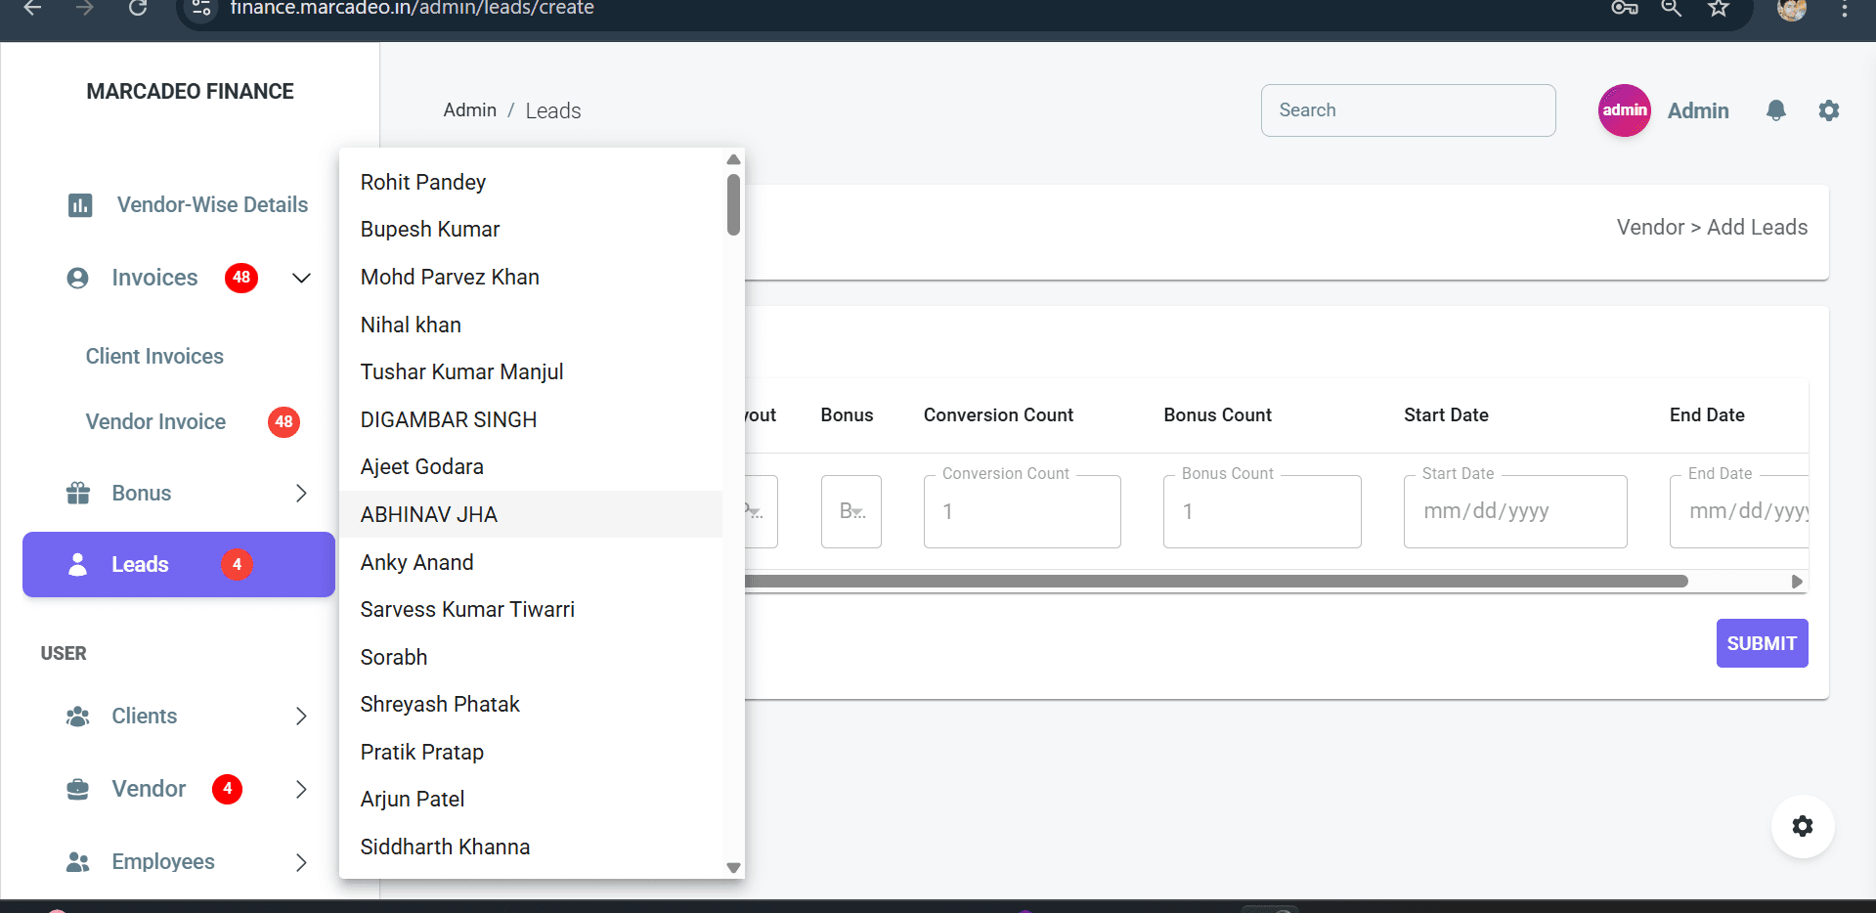
Task: Open settings via the top-right gear icon
Action: pos(1829,110)
